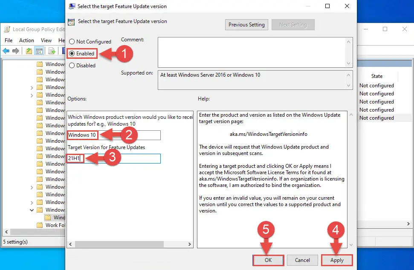Screen dimensions: 414x270
Task: Click the "Comment:" label
Action: coord(133,40)
